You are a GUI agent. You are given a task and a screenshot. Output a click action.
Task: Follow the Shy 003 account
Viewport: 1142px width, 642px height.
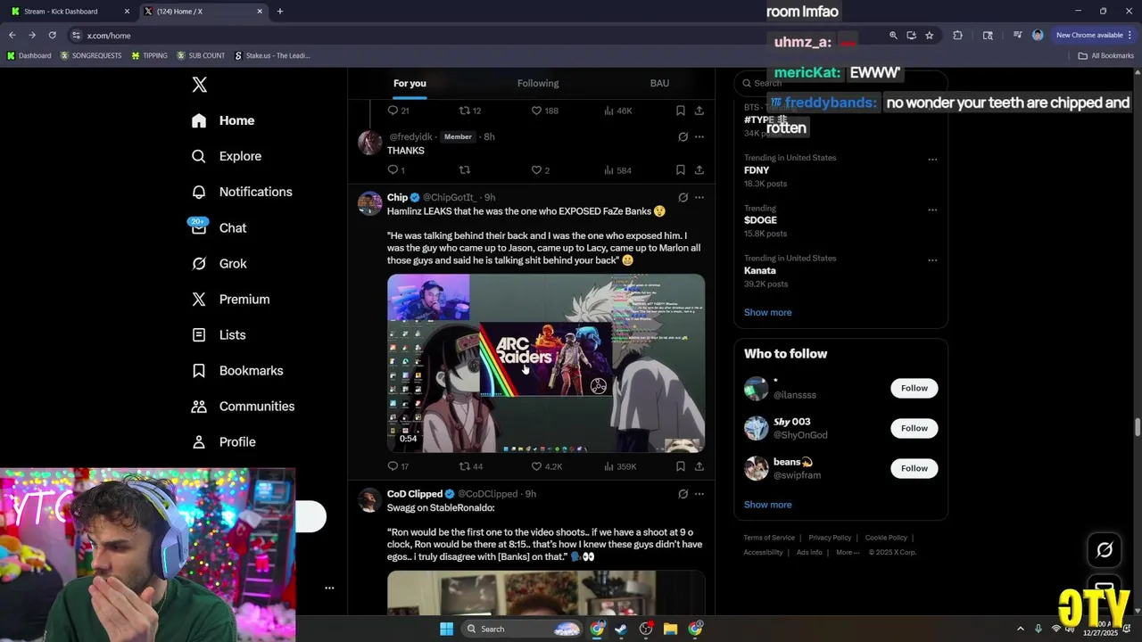pyautogui.click(x=914, y=428)
